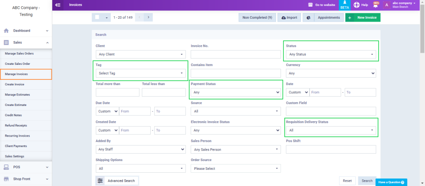Click the Dashboard home icon
The image size is (425, 186).
pos(6,31)
